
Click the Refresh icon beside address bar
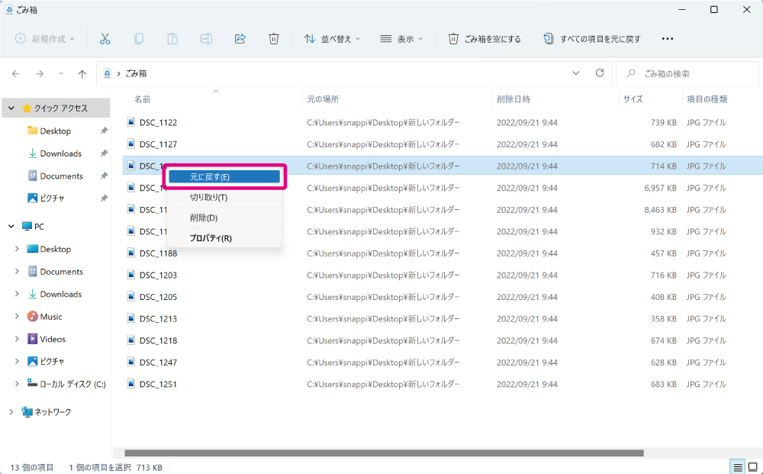coord(600,73)
